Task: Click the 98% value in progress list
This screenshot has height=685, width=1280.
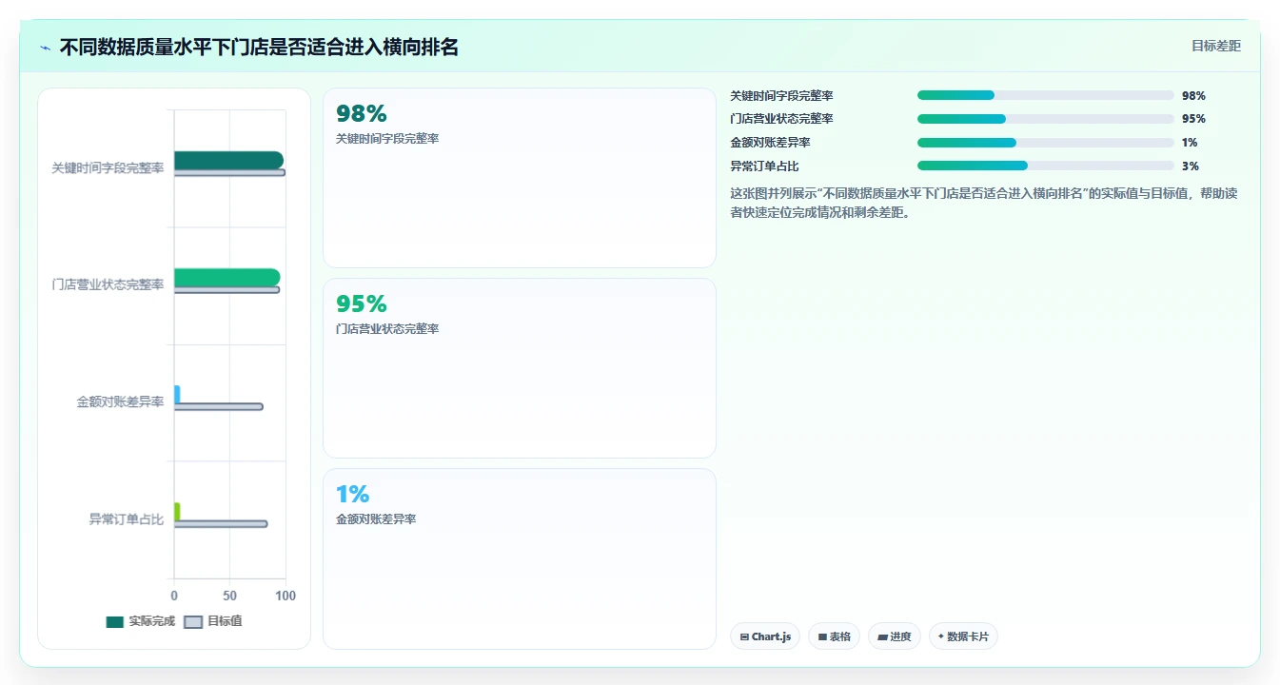Action: pos(1193,96)
